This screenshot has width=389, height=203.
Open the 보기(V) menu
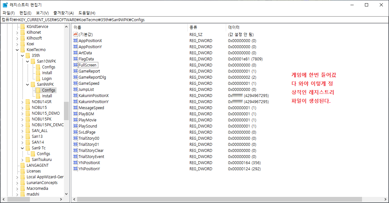point(42,13)
